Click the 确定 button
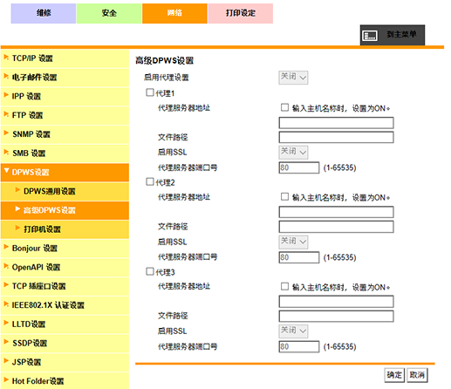Viewport: 451px width, 389px height. coord(394,375)
